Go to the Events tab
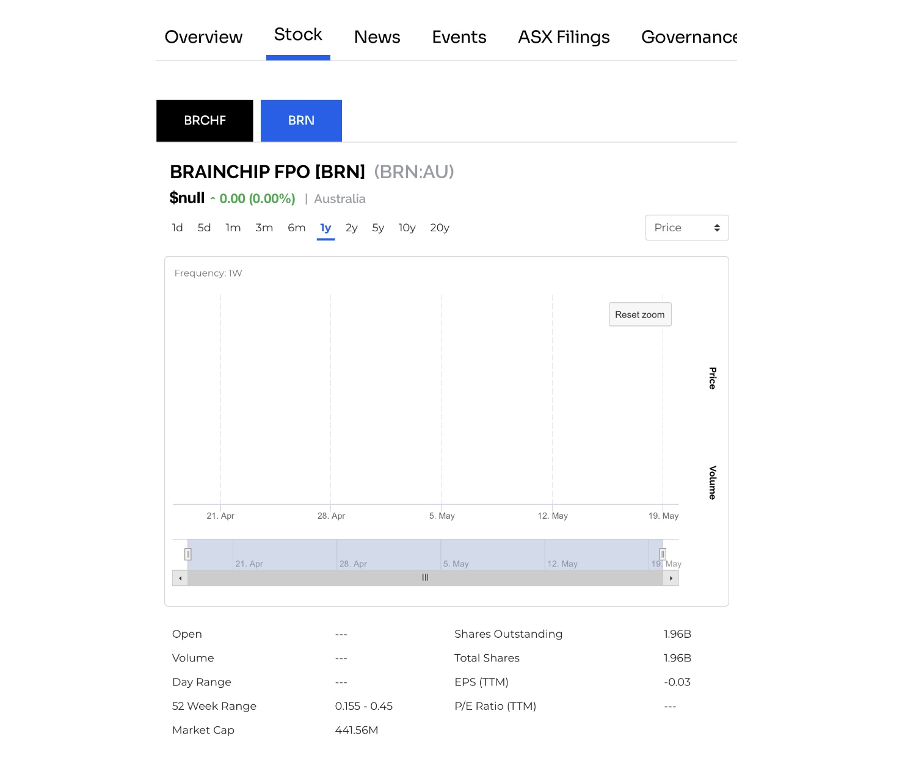The width and height of the screenshot is (905, 758). tap(459, 37)
